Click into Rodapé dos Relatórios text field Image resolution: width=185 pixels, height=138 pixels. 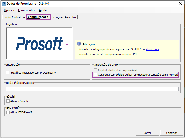pyautogui.click(x=92, y=89)
